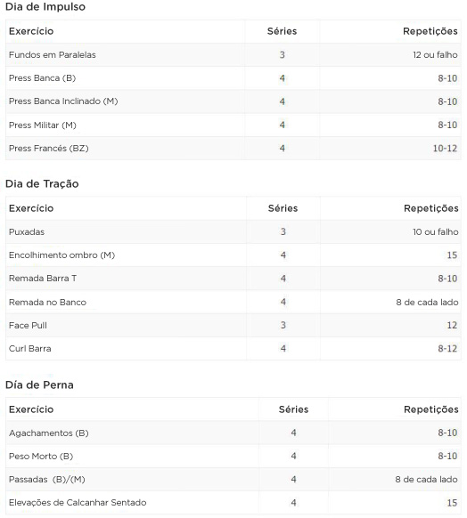Screen dimensions: 467x518
Task: Click the Dia de Impulso heading
Action: 45,6
